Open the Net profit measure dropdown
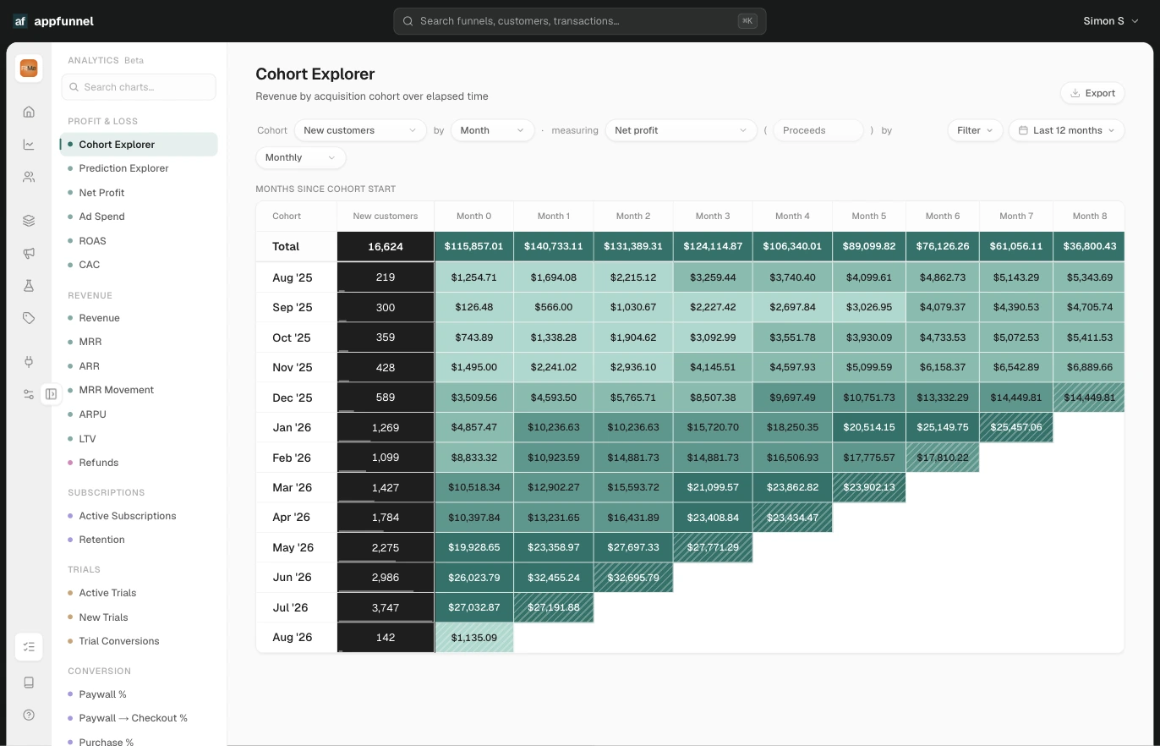 click(x=681, y=130)
